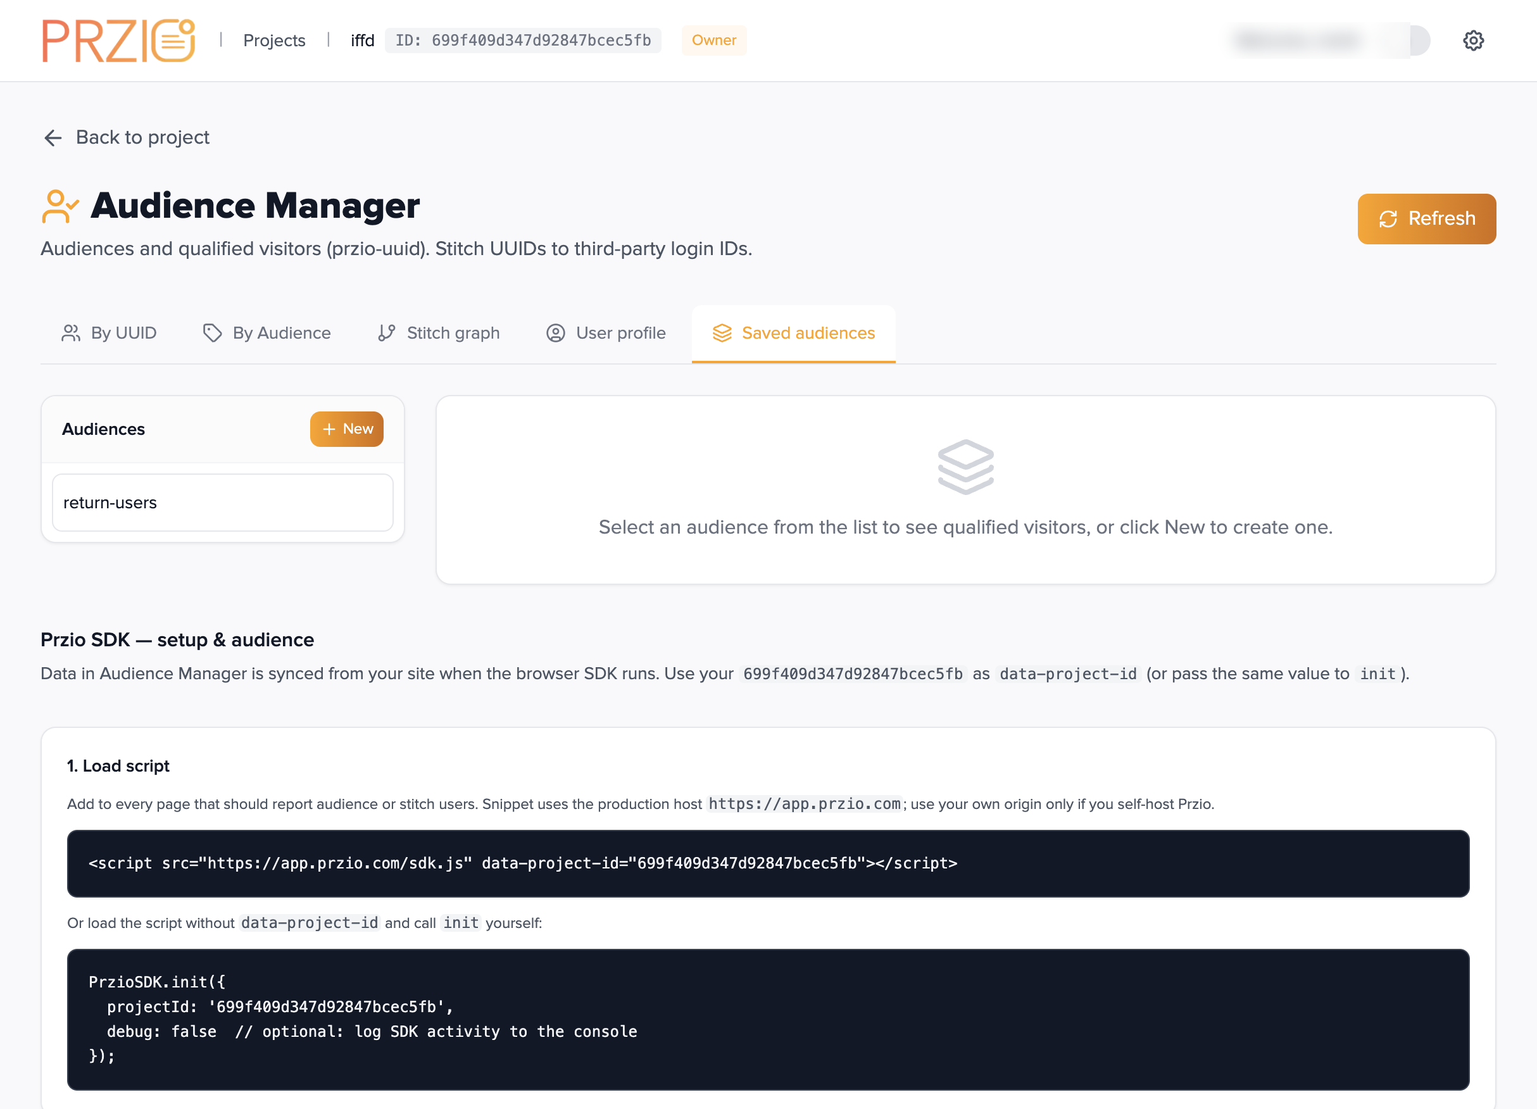Click the Audiences panel title
The width and height of the screenshot is (1537, 1109).
[104, 429]
